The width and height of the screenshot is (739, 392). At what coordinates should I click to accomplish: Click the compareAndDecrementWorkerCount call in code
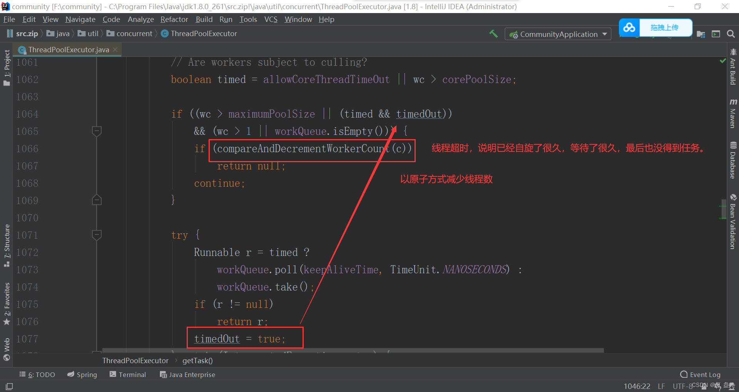[x=304, y=149]
